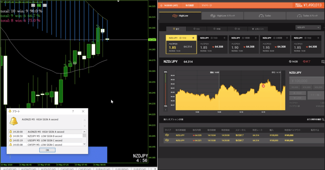Switch to EURJPY,M5 chart tab
Image resolution: width=325 pixels, height=170 pixels.
click(x=140, y=169)
